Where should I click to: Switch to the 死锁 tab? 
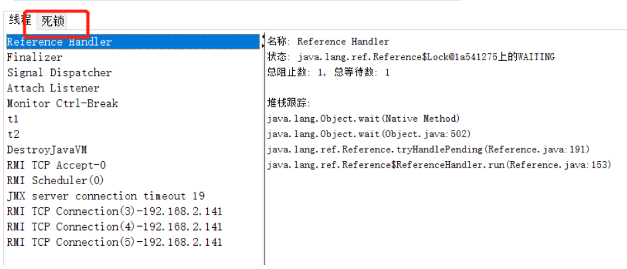pyautogui.click(x=52, y=21)
